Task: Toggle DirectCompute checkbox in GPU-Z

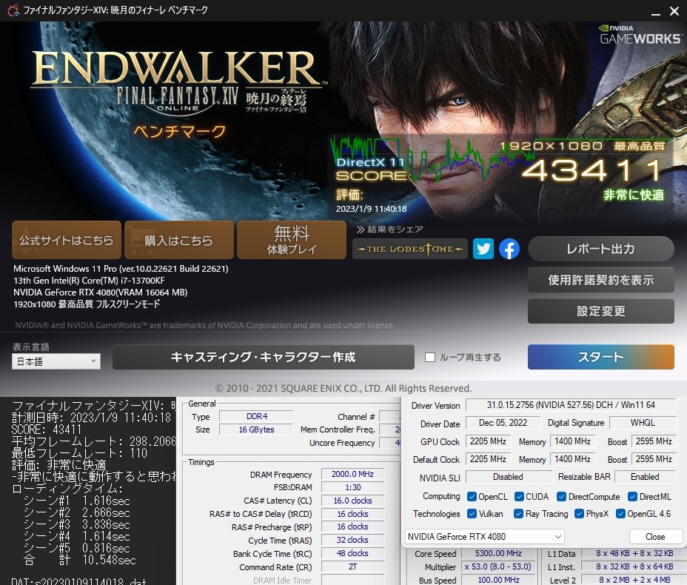Action: tap(561, 496)
